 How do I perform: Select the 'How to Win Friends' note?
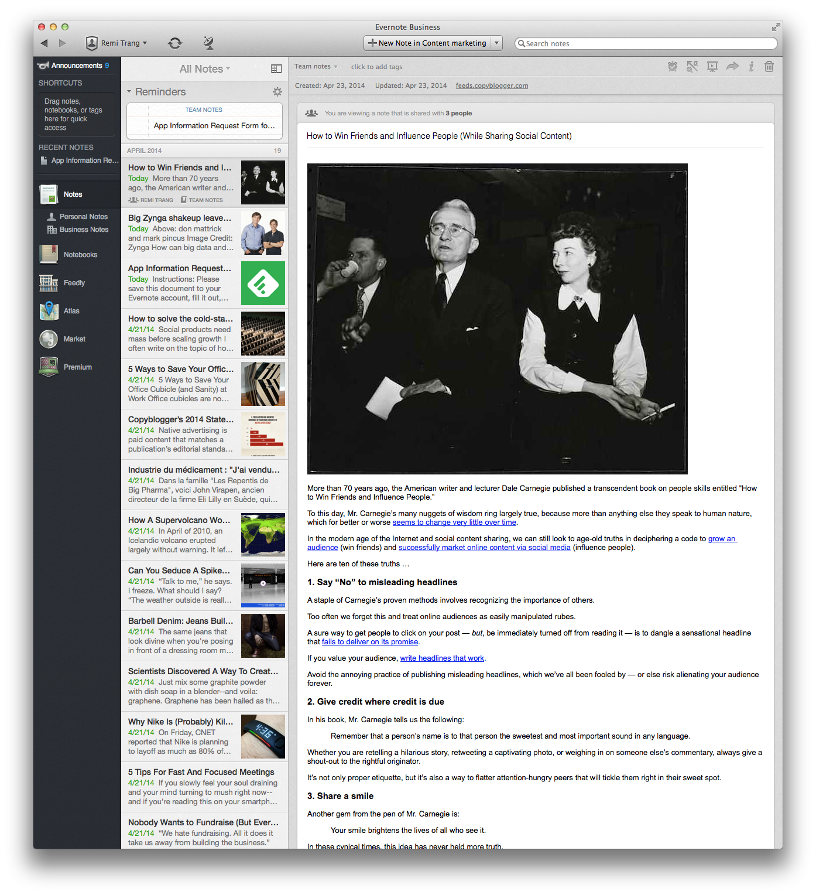click(204, 183)
